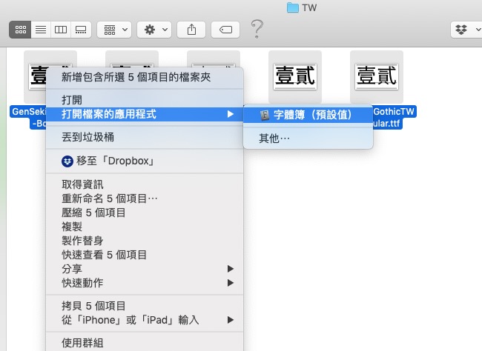
Task: Click the Edit Tags toolbar button
Action: (225, 30)
